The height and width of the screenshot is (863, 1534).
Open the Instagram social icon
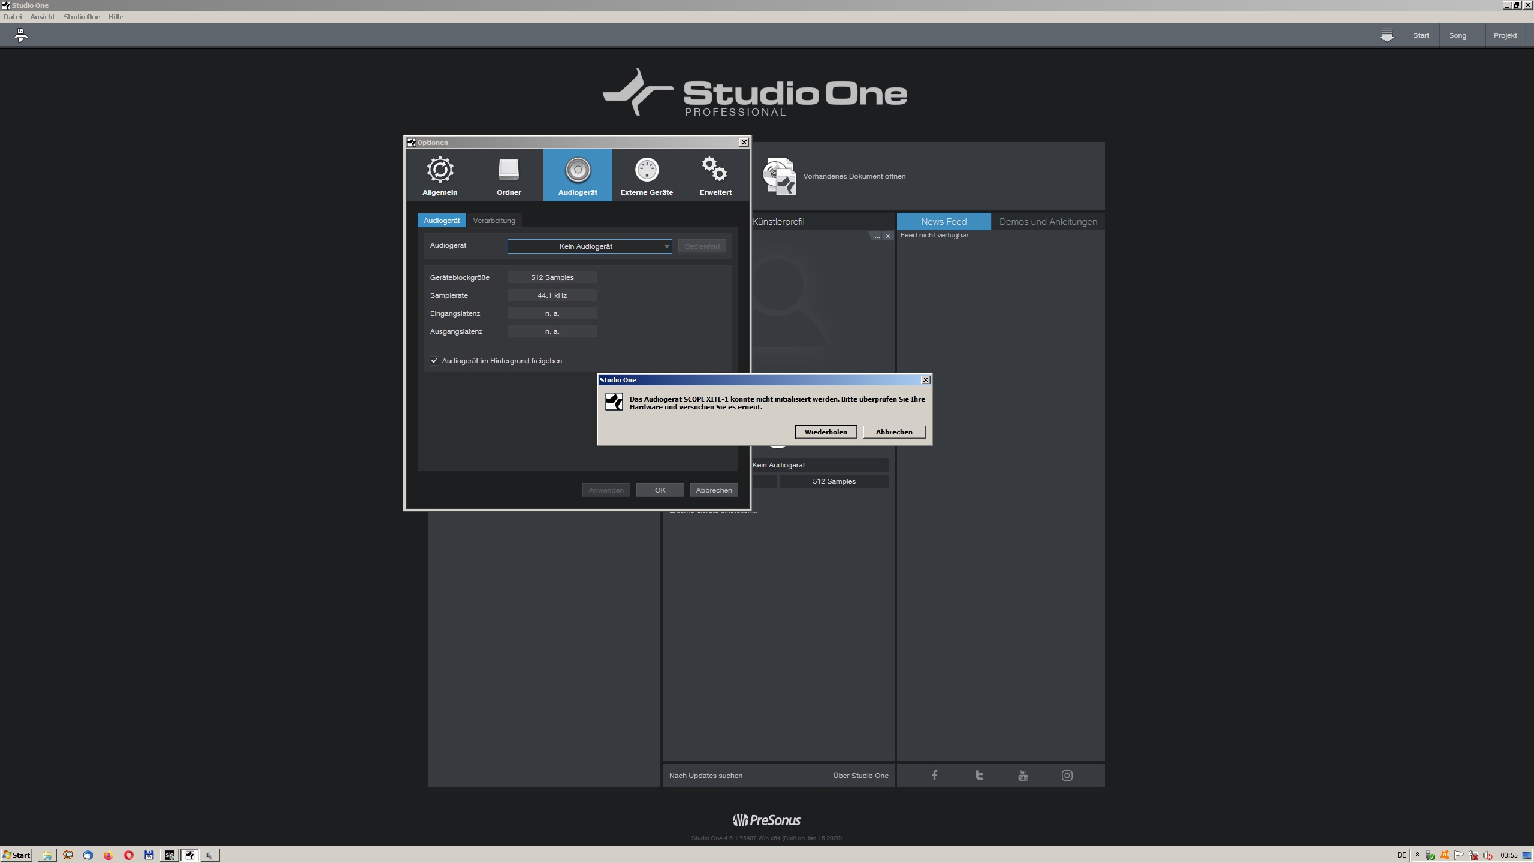pyautogui.click(x=1067, y=776)
